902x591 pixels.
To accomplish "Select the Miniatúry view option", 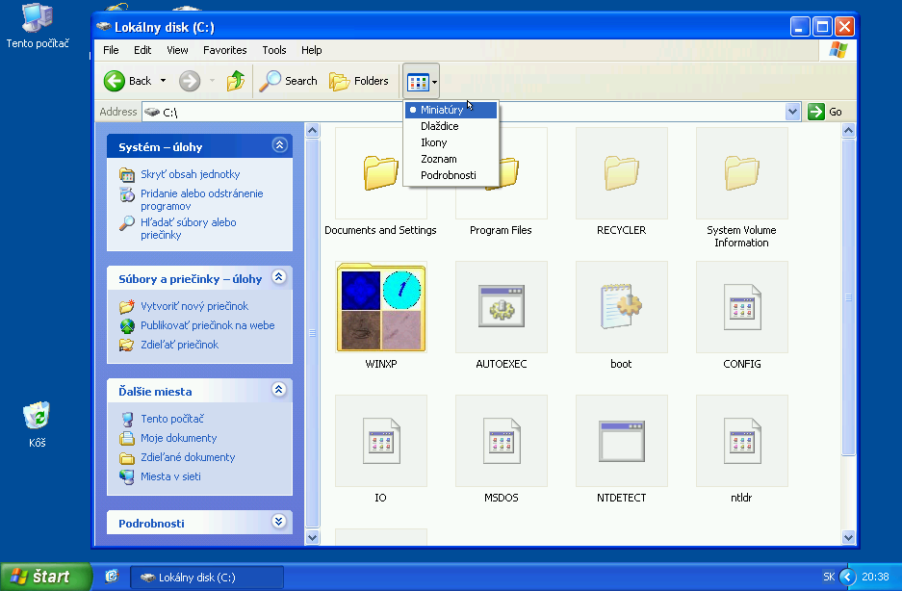I will tap(442, 110).
